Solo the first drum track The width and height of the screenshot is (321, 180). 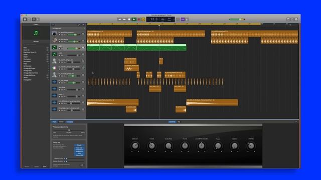point(62,35)
